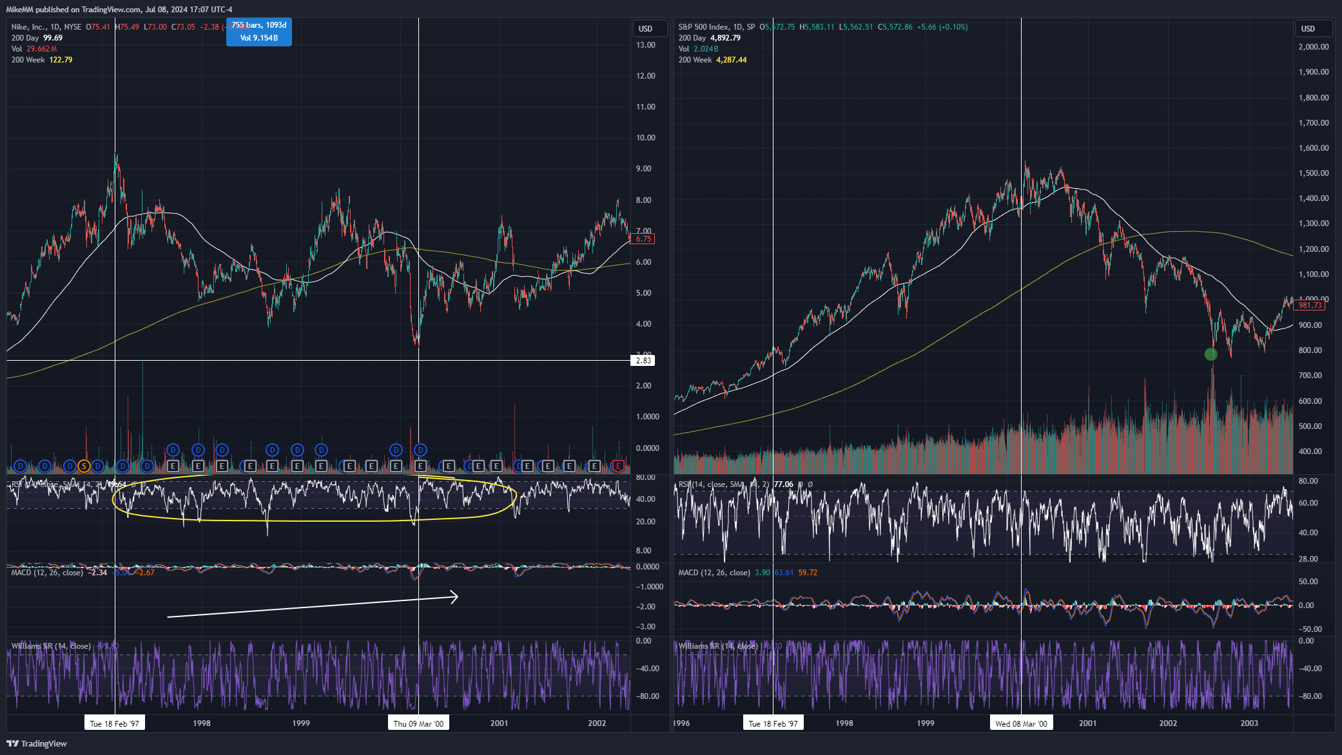Select the '200 Week 122.79' indicator legend
Image resolution: width=1342 pixels, height=755 pixels.
42,60
